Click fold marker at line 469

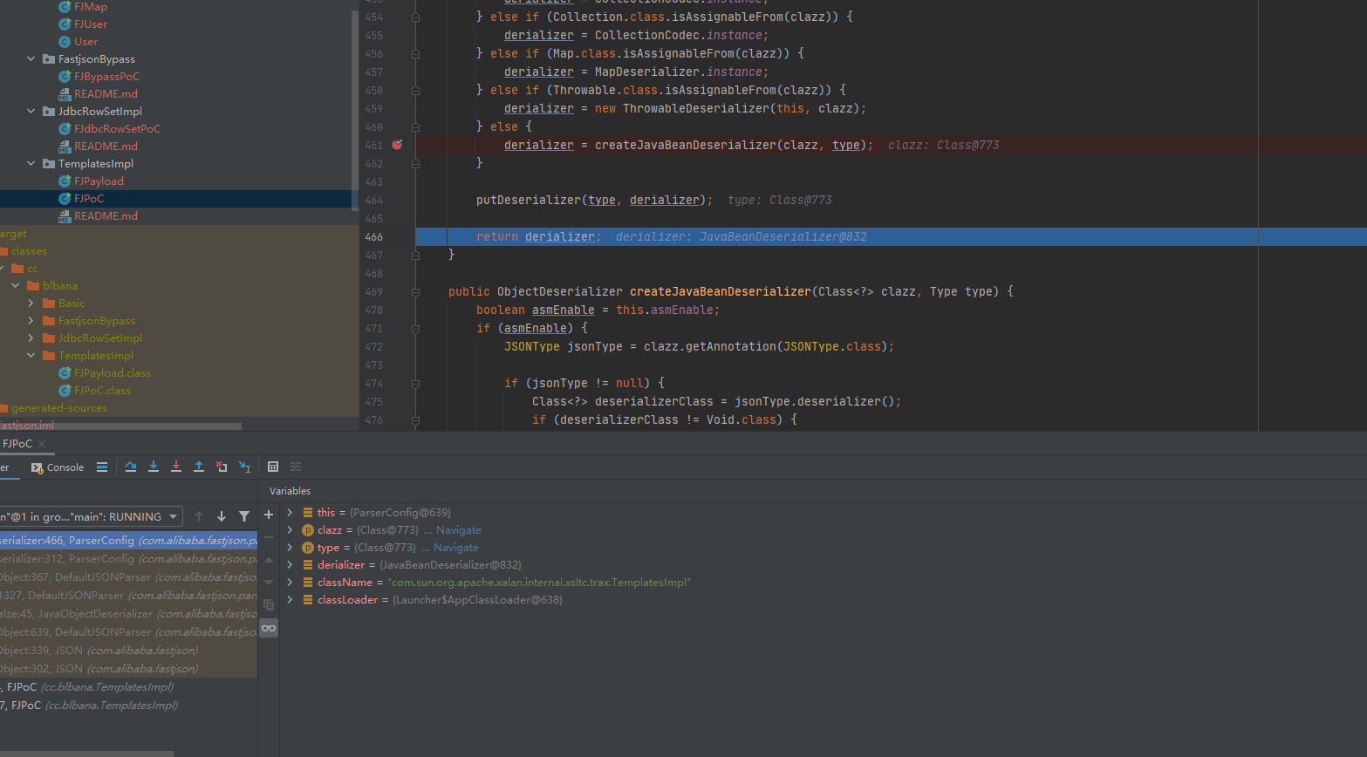coord(415,292)
